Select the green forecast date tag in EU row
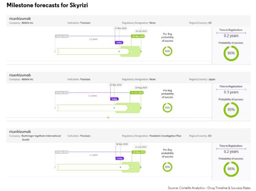The height and width of the screenshot is (191, 256). pos(139,152)
